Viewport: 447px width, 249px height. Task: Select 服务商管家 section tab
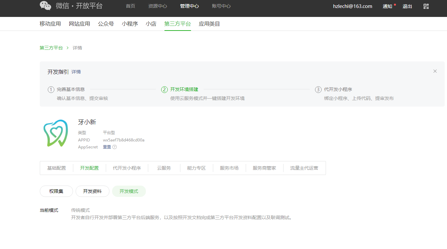(265, 168)
